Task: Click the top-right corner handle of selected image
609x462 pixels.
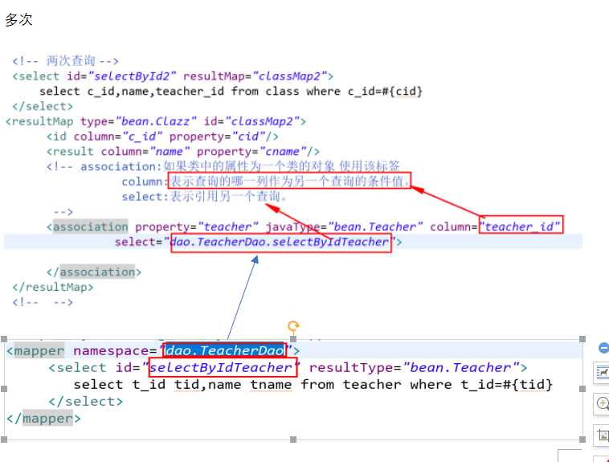Action: click(x=582, y=339)
